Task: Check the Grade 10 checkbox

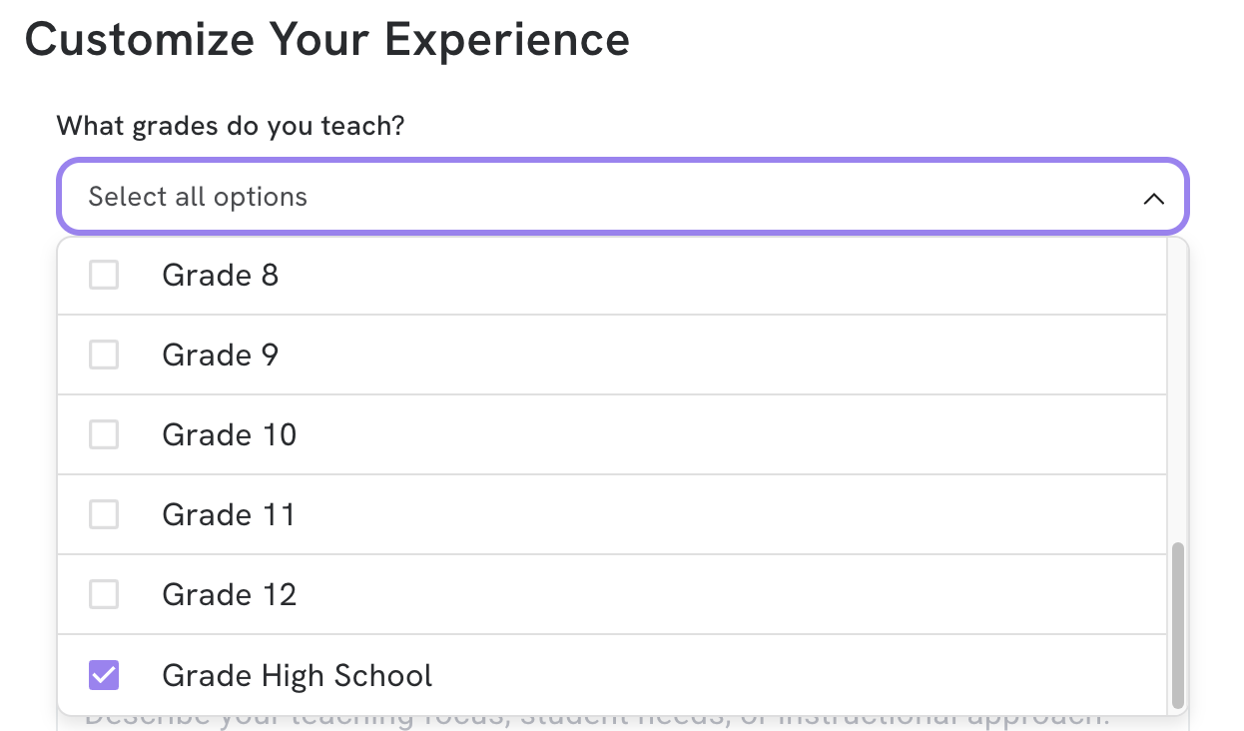Action: 104,434
